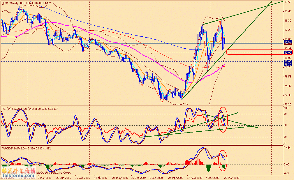Click the 79.30 price level tag
The height and width of the screenshot is (180, 294).
pyautogui.click(x=288, y=64)
